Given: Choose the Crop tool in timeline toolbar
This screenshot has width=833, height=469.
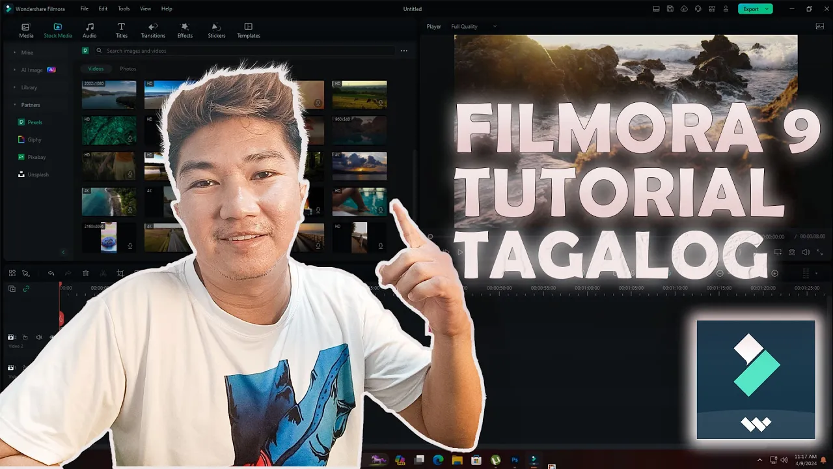Looking at the screenshot, I should [120, 274].
